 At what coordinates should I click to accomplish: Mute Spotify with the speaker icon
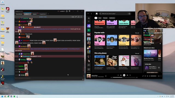coord(150,76)
